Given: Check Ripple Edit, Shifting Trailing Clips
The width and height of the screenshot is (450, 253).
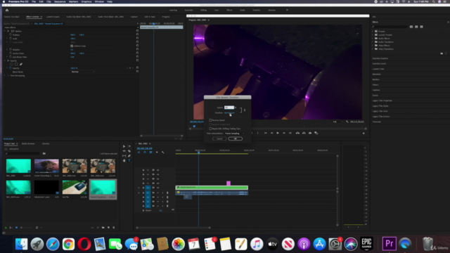Looking at the screenshot, I should click(x=210, y=129).
